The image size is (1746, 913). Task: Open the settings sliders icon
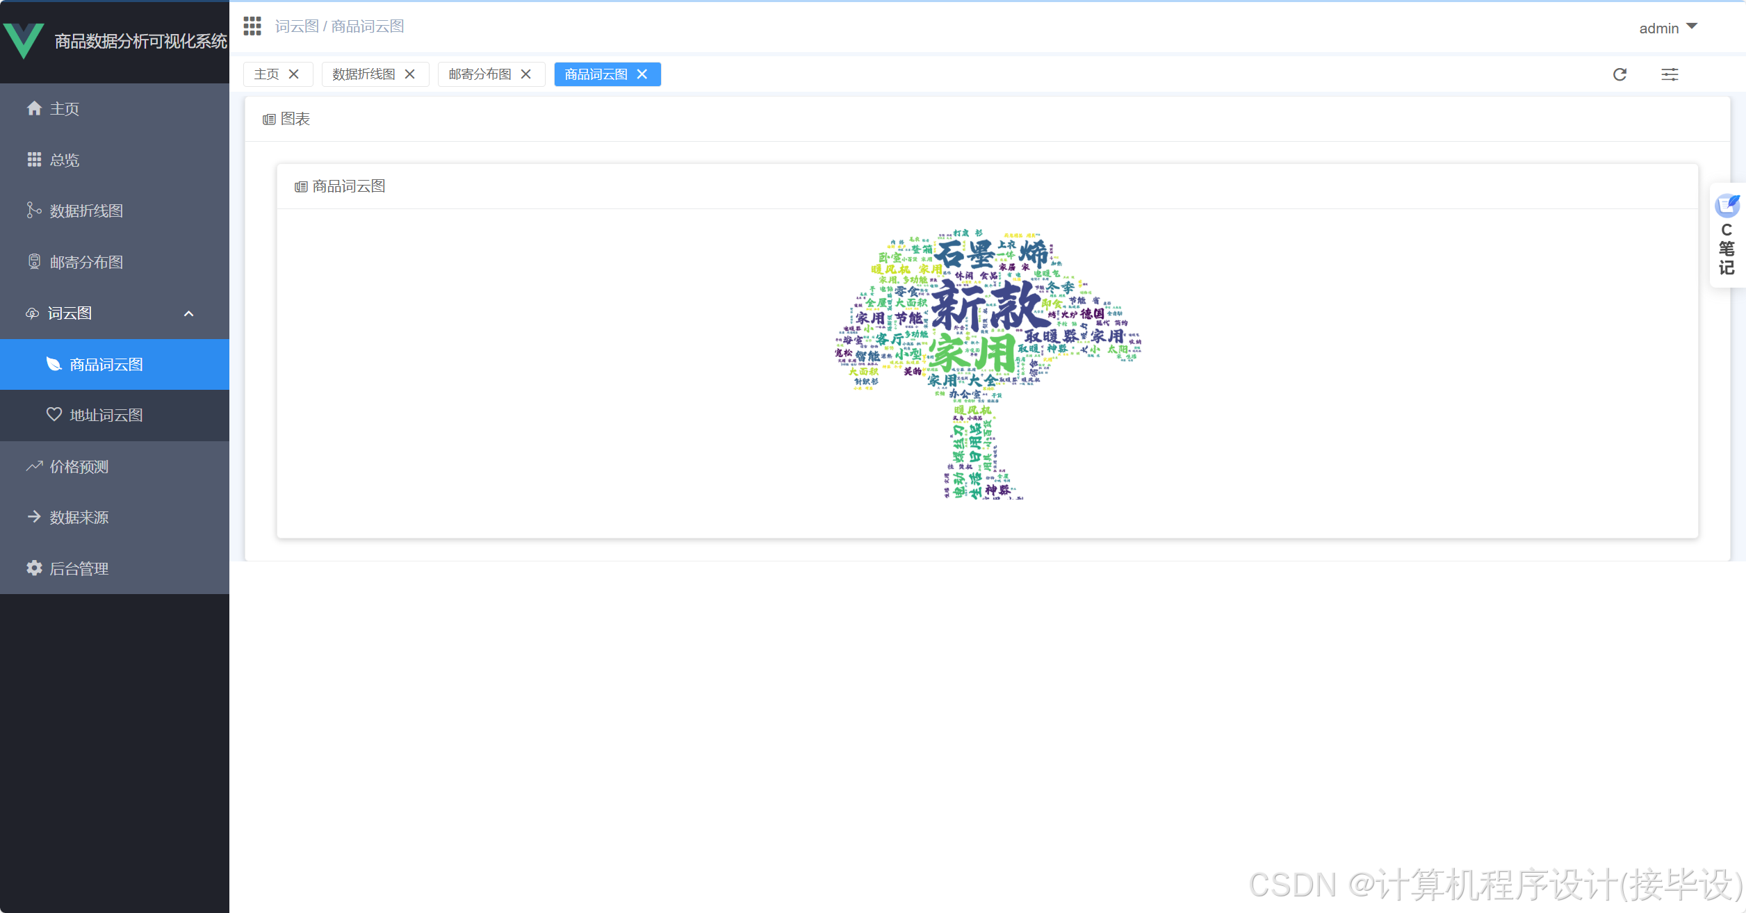(x=1670, y=74)
